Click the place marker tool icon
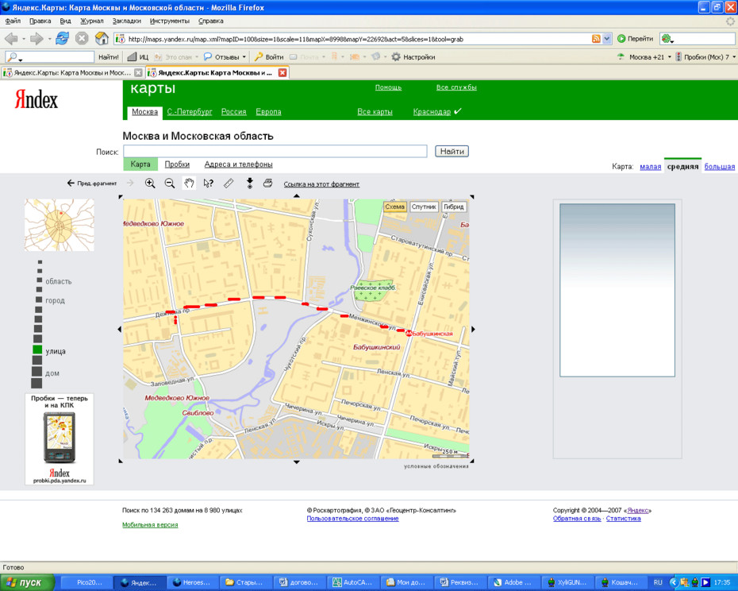 point(250,183)
